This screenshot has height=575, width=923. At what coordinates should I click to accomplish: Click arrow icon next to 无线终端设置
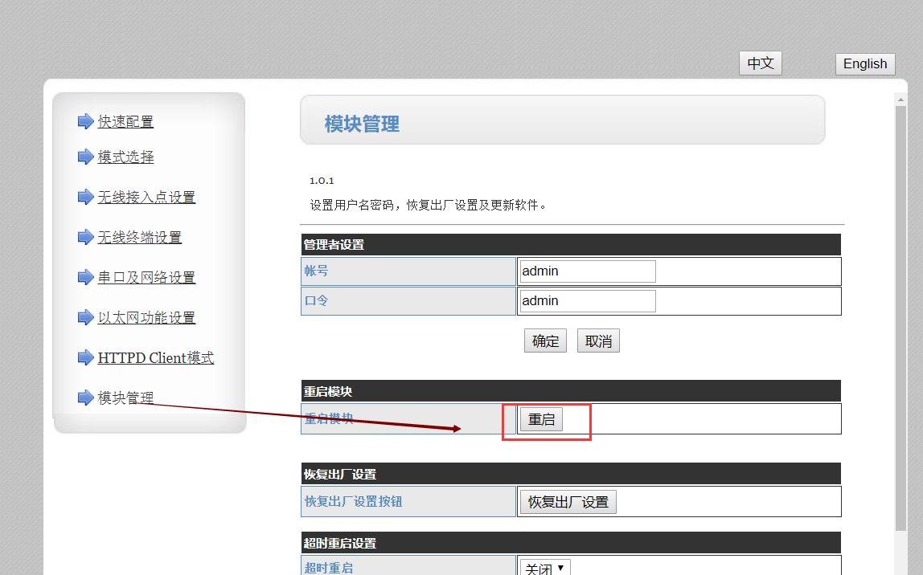tap(85, 237)
